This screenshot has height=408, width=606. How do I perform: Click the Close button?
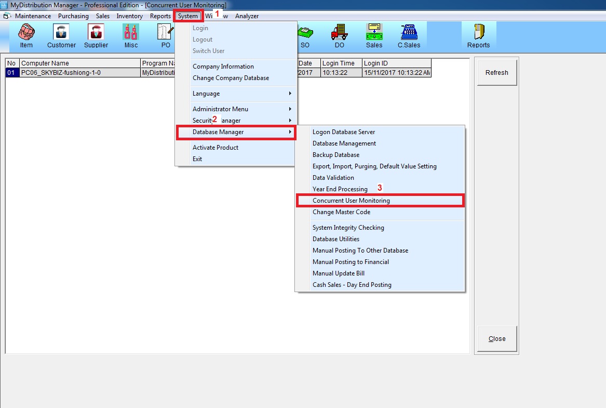[497, 339]
